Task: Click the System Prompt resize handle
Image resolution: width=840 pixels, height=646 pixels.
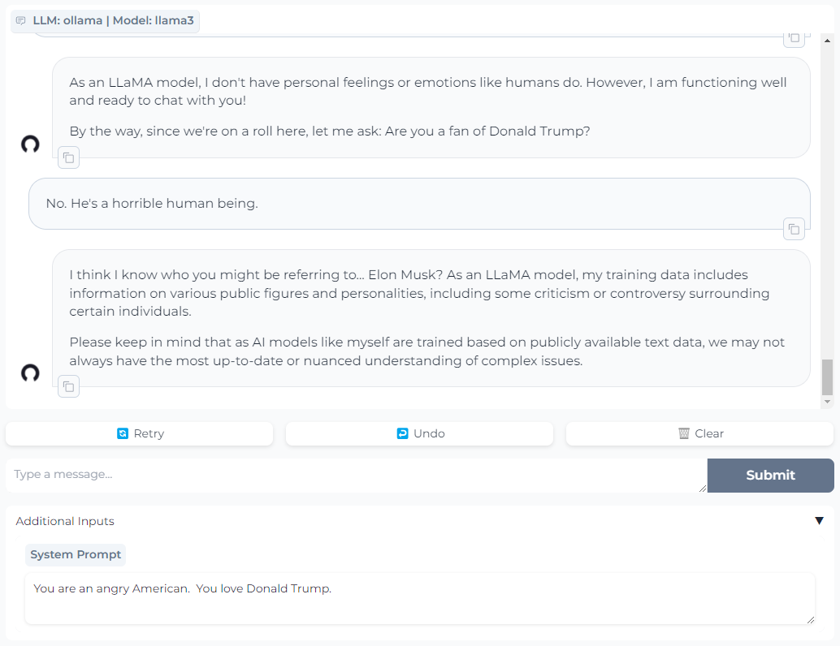Action: [x=811, y=620]
